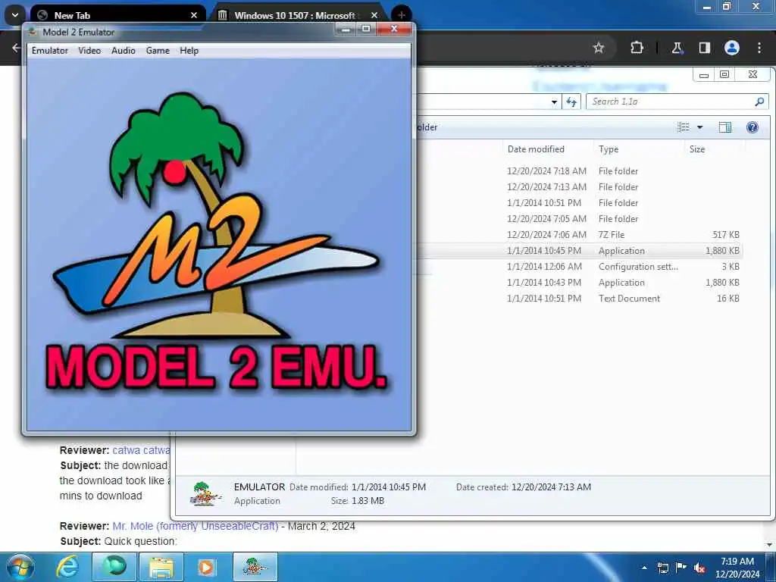The height and width of the screenshot is (582, 776).
Task: Sort by the Size column header
Action: click(697, 149)
